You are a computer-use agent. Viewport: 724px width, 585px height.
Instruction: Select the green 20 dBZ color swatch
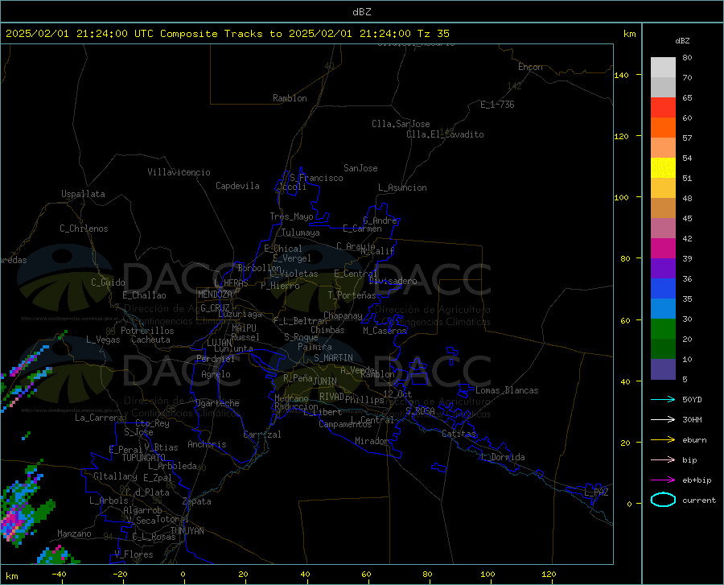coord(663,329)
